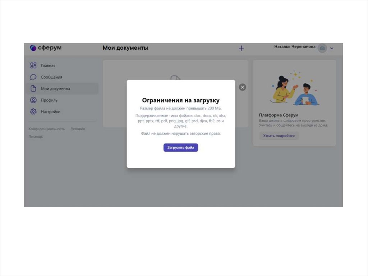Open Настройки gear icon
Screen dimensions: 368x276
tap(33, 112)
